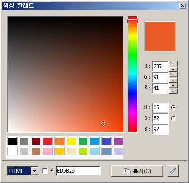
Task: Click the large orange color preview box
Action: pyautogui.click(x=160, y=36)
